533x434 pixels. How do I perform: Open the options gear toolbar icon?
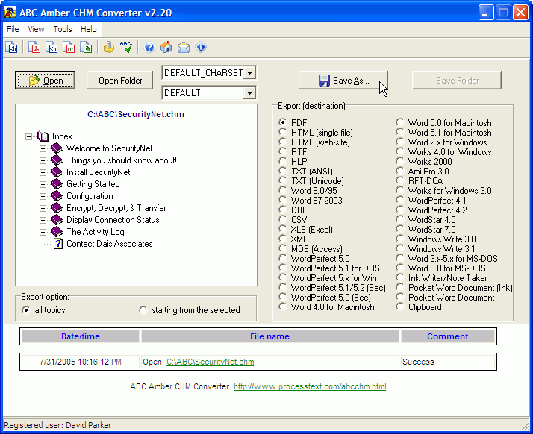[x=109, y=47]
